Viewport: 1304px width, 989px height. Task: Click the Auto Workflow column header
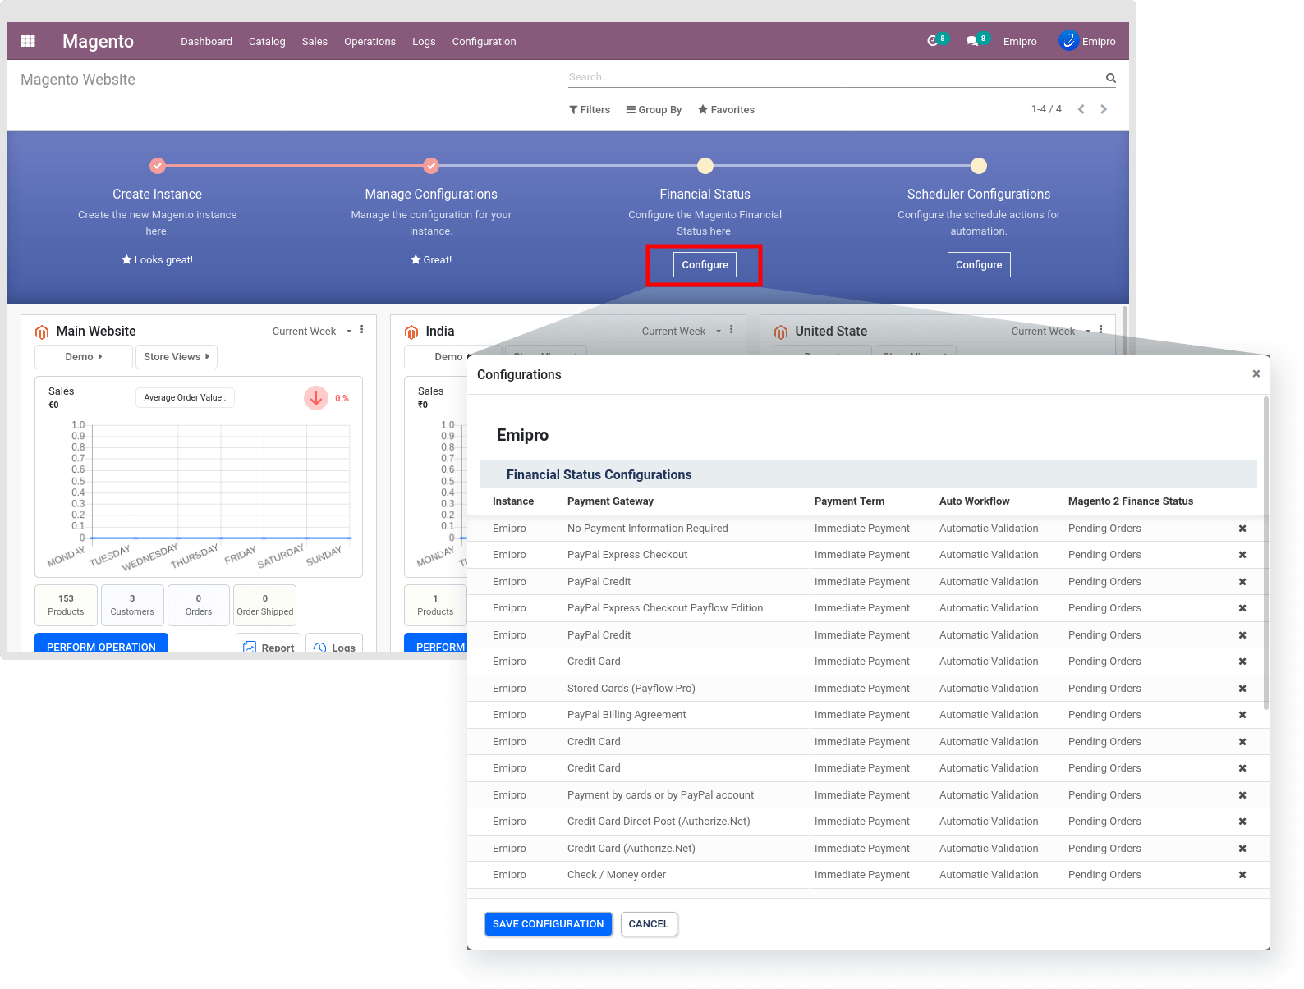click(975, 501)
